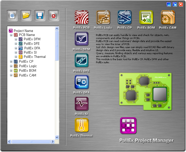The height and width of the screenshot is (152, 186).
Task: Minimize the Project Manager window
Action: pyautogui.click(x=169, y=4)
